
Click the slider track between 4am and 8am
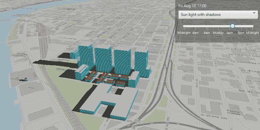(201, 26)
